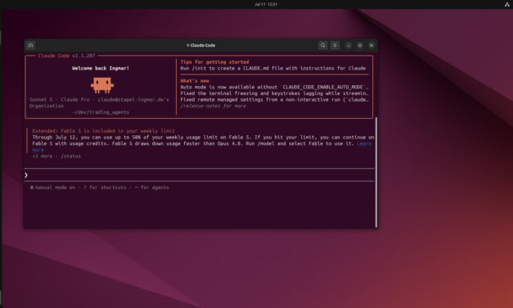Screen dimensions: 513x308
Task: Click the '? for shortcuts' hint
Action: click(105, 188)
